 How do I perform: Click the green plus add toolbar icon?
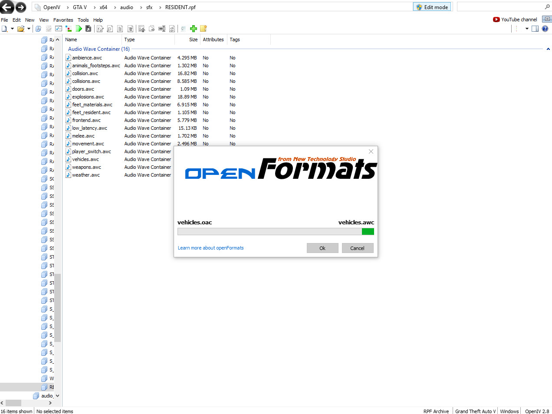tap(194, 29)
